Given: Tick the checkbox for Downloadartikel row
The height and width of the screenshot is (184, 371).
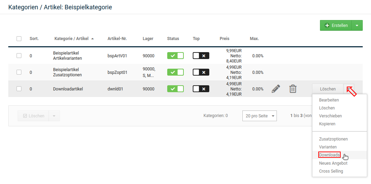Looking at the screenshot, I should pos(19,89).
